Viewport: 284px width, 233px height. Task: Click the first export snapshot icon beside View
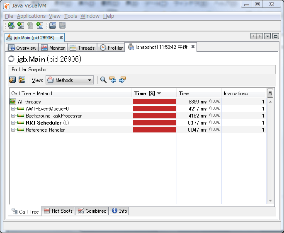(x=12, y=80)
